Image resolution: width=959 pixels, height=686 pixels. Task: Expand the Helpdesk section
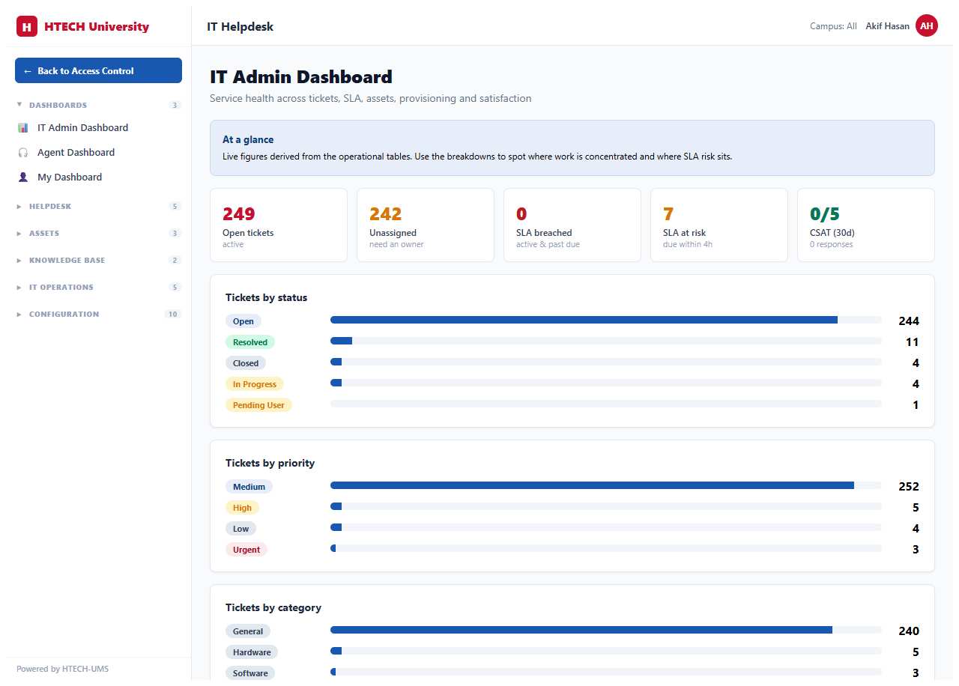98,206
